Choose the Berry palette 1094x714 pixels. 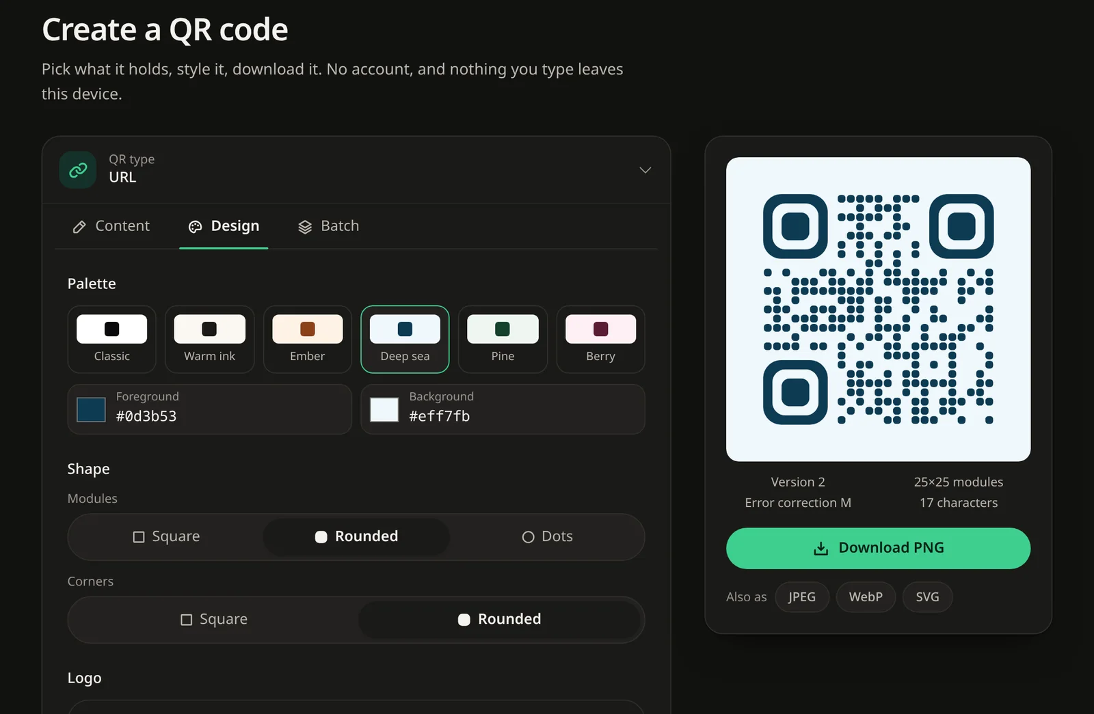point(600,340)
